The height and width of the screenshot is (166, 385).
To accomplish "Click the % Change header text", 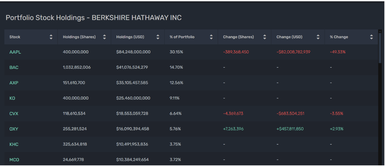I will tap(339, 37).
